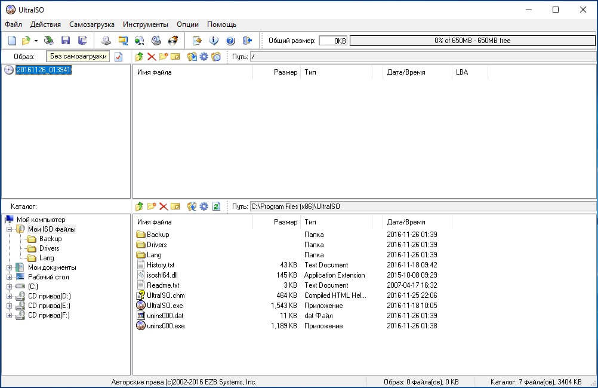Open the Опции menu
Viewport: 598px width, 388px height.
coord(187,24)
